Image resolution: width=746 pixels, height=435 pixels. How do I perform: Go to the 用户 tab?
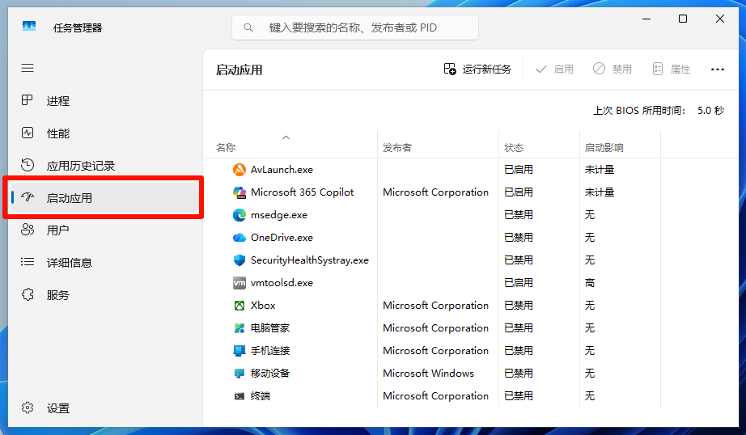coord(106,230)
